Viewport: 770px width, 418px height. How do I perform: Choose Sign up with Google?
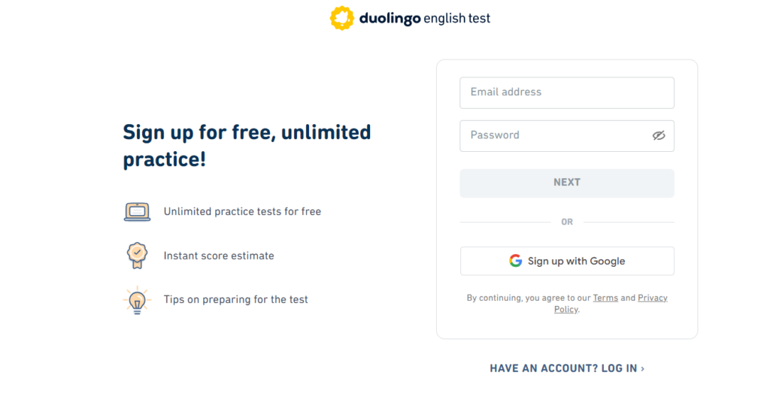click(567, 261)
